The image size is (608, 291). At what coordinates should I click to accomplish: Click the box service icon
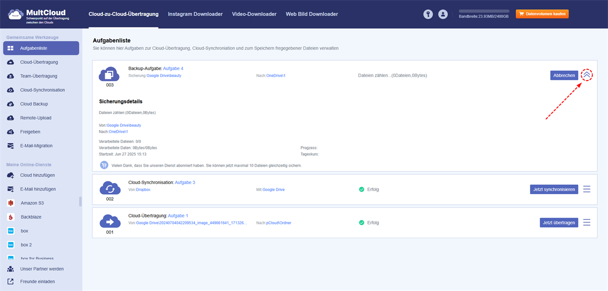[11, 231]
